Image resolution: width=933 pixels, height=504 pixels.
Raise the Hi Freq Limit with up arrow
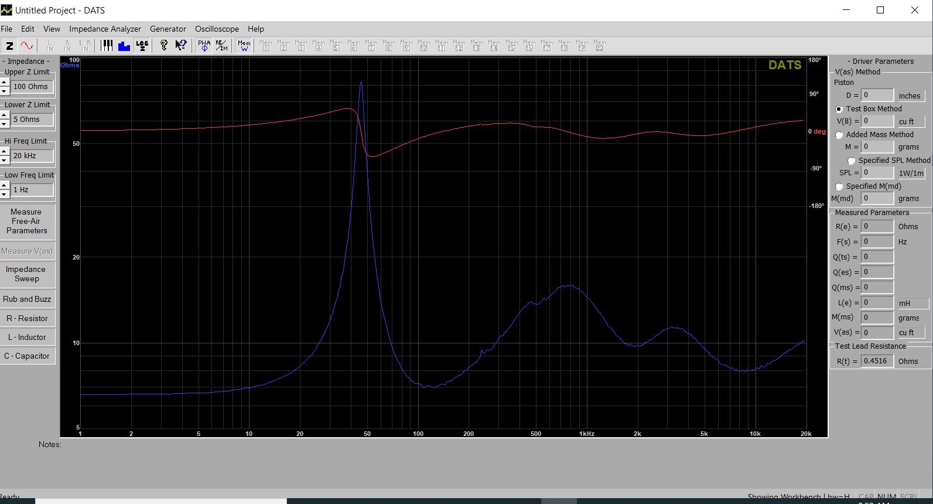[5, 152]
